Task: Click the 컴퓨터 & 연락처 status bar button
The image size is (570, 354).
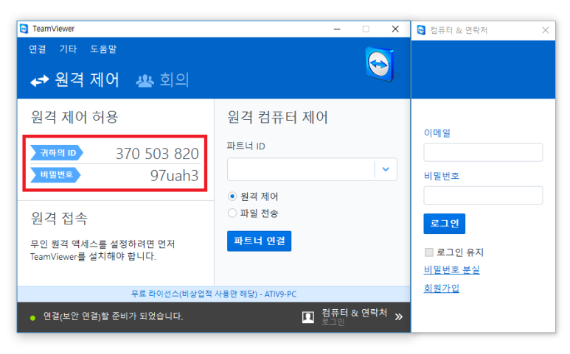Action: pos(352,316)
